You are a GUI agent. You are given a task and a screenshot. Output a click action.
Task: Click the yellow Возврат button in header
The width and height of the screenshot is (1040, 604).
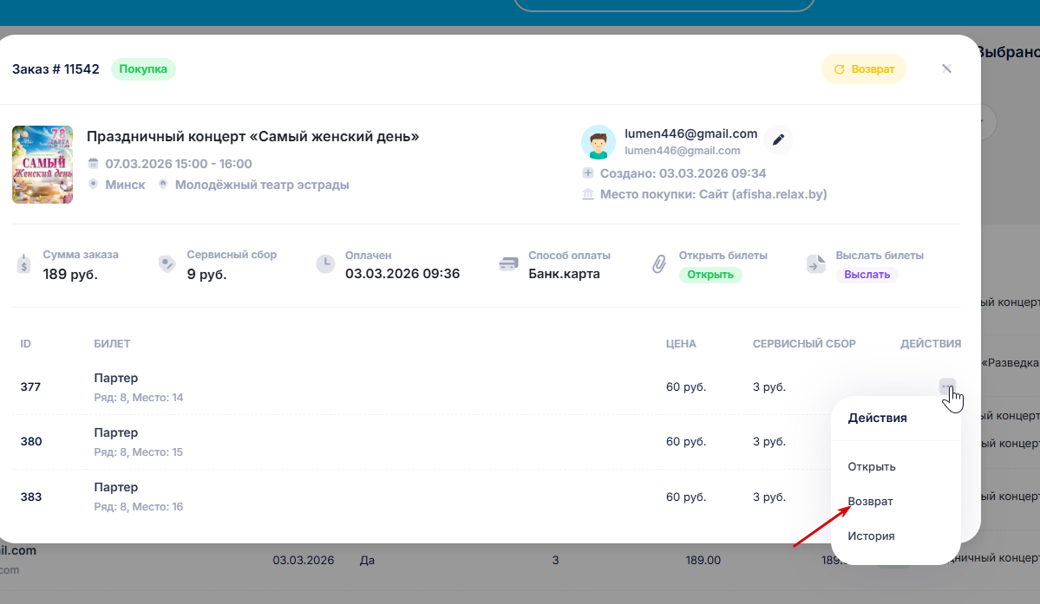(864, 68)
